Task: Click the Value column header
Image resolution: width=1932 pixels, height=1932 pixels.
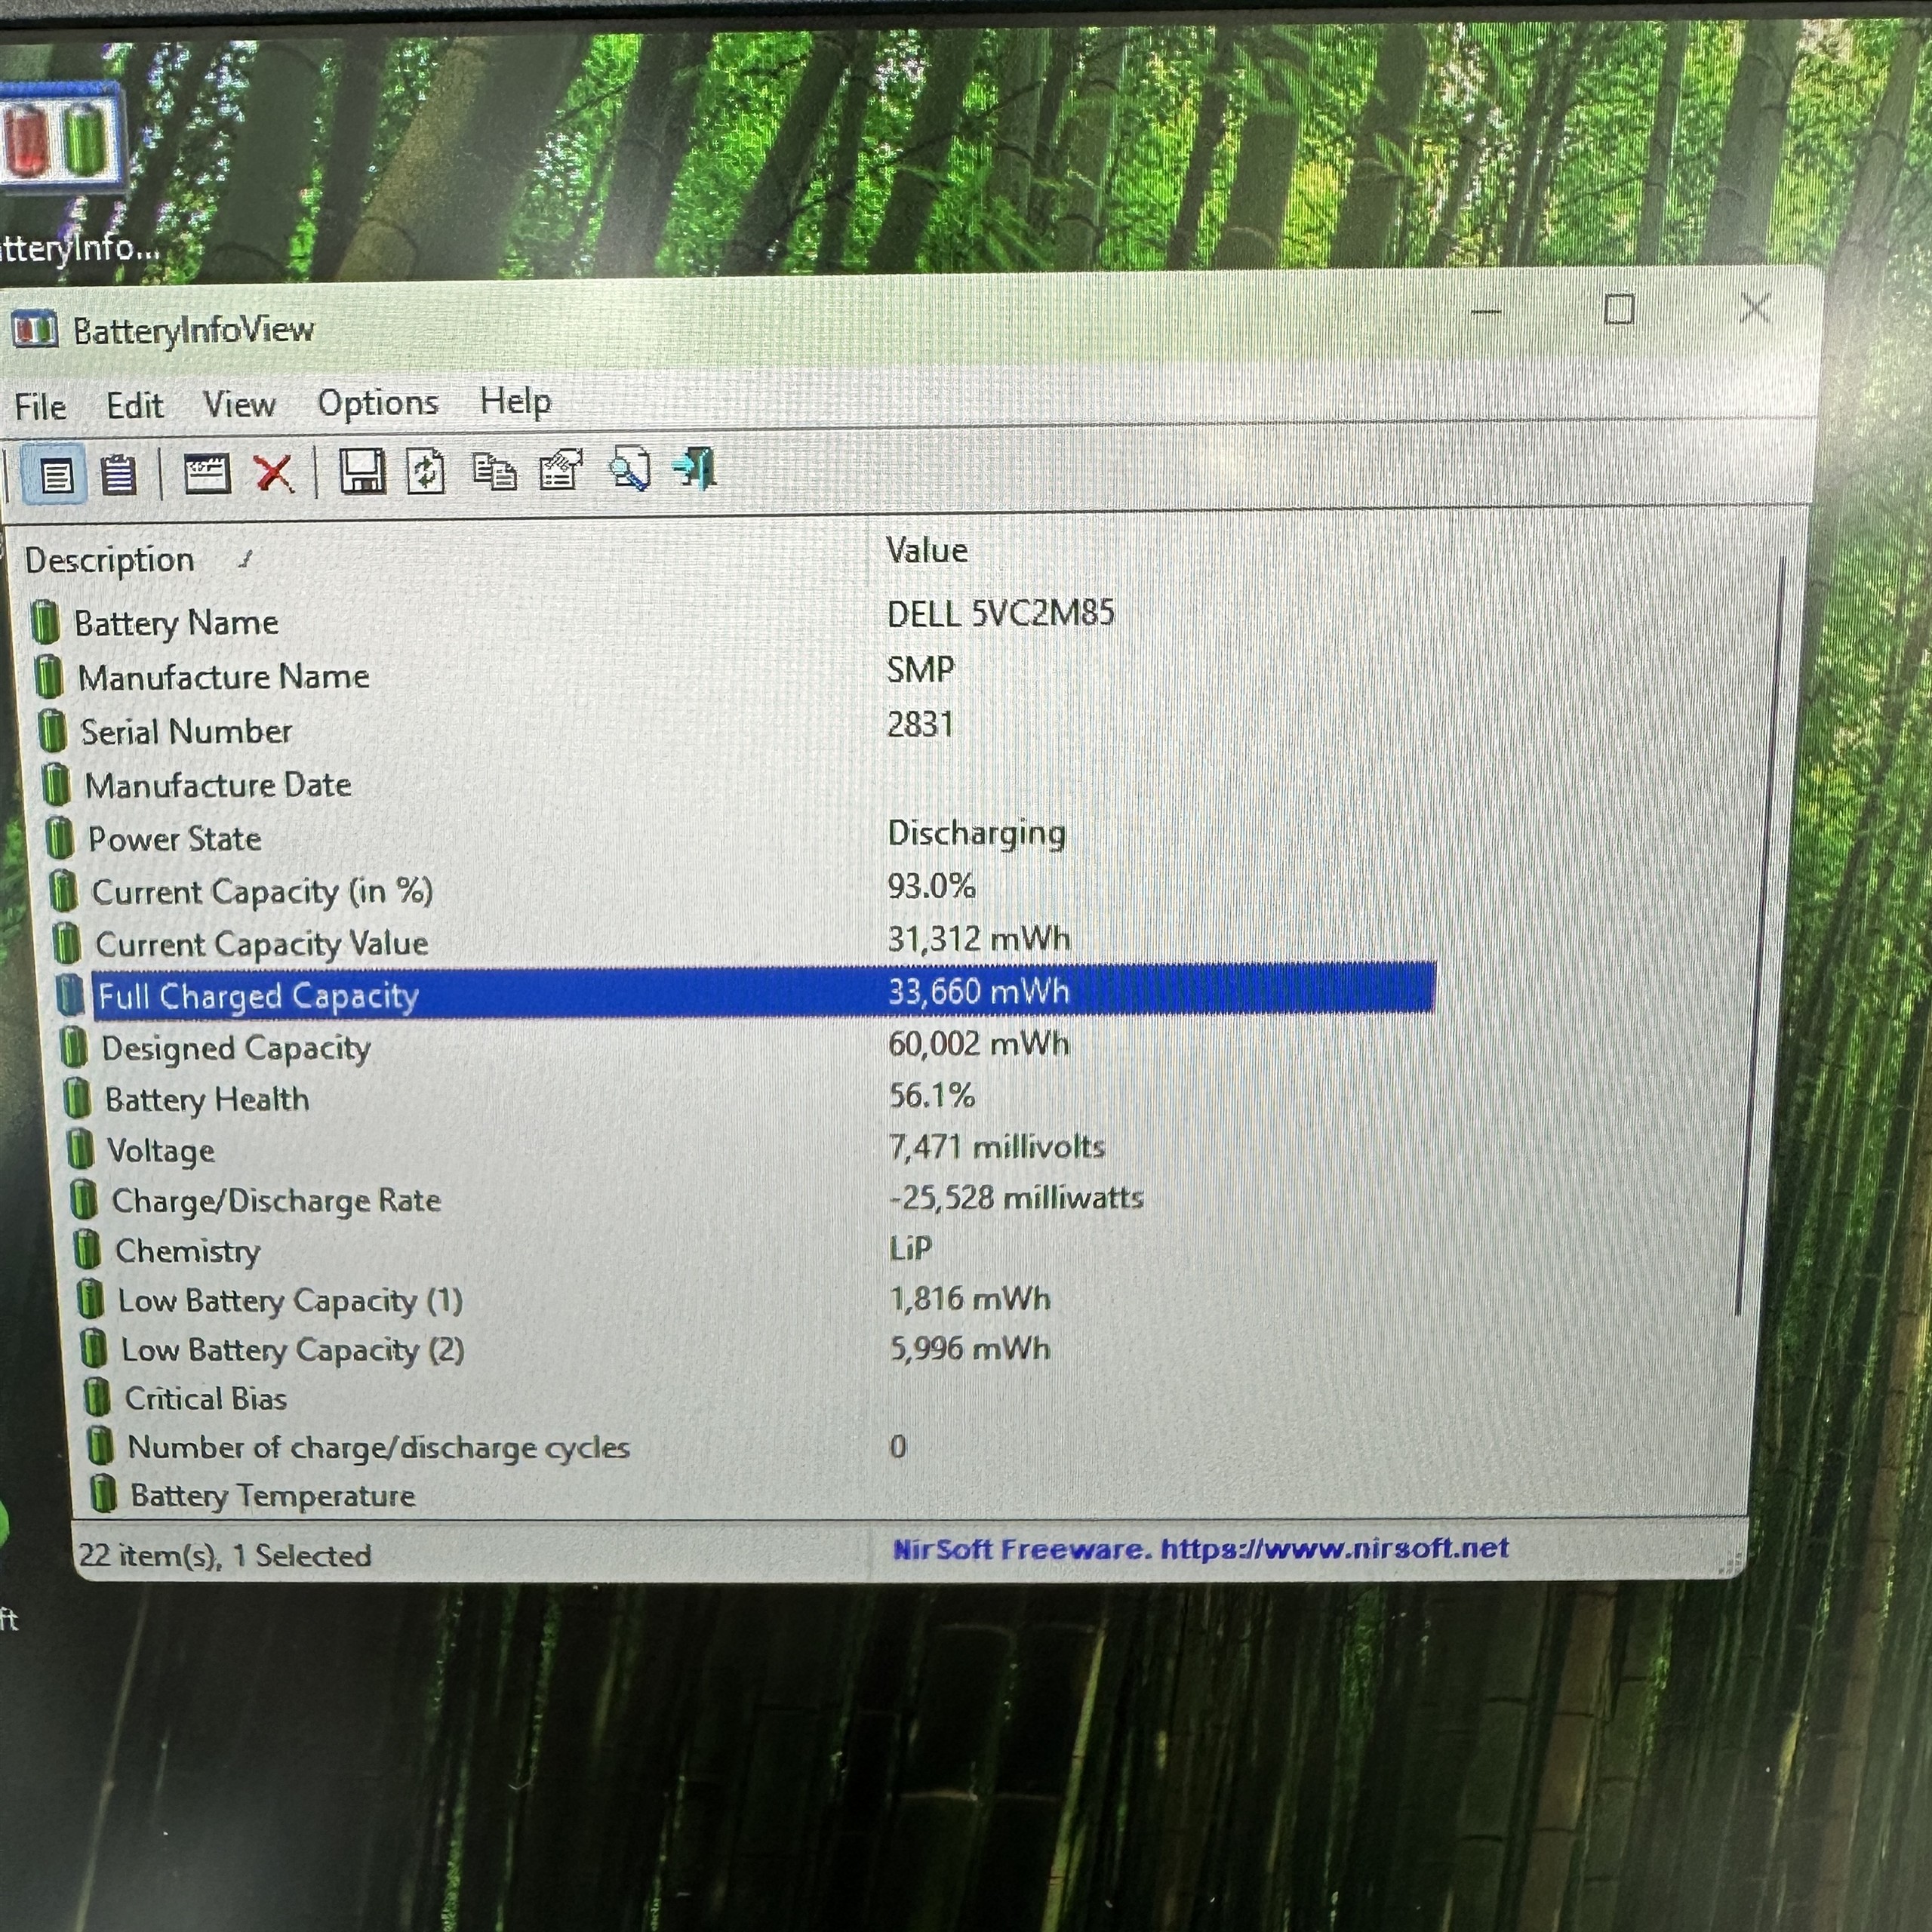Action: pyautogui.click(x=927, y=551)
